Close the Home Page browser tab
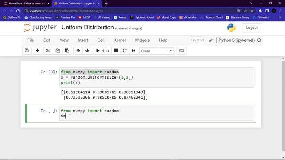This screenshot has width=285, height=160. pos(49,4)
